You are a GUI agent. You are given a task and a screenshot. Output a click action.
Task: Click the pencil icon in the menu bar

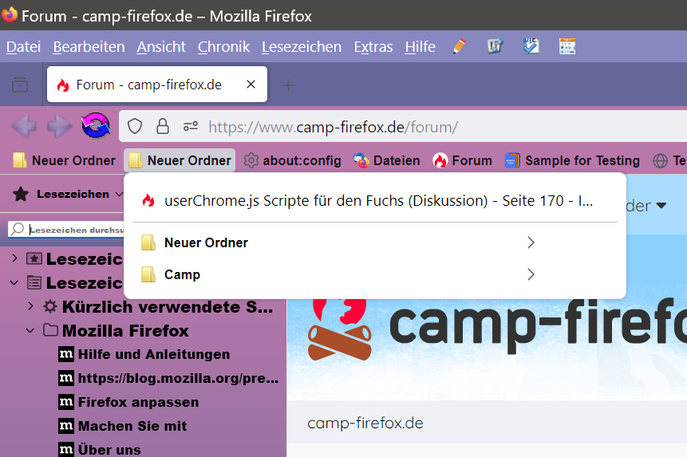point(459,46)
